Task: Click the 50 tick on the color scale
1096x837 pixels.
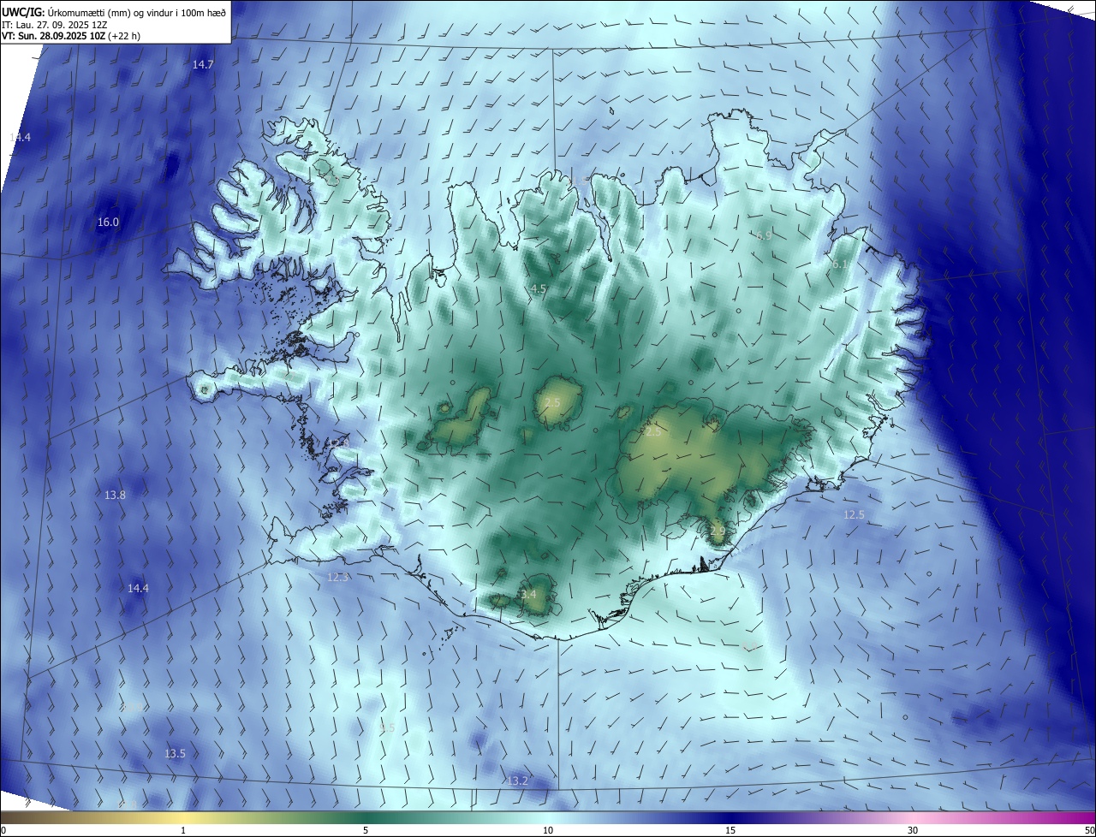Action: pyautogui.click(x=1089, y=830)
